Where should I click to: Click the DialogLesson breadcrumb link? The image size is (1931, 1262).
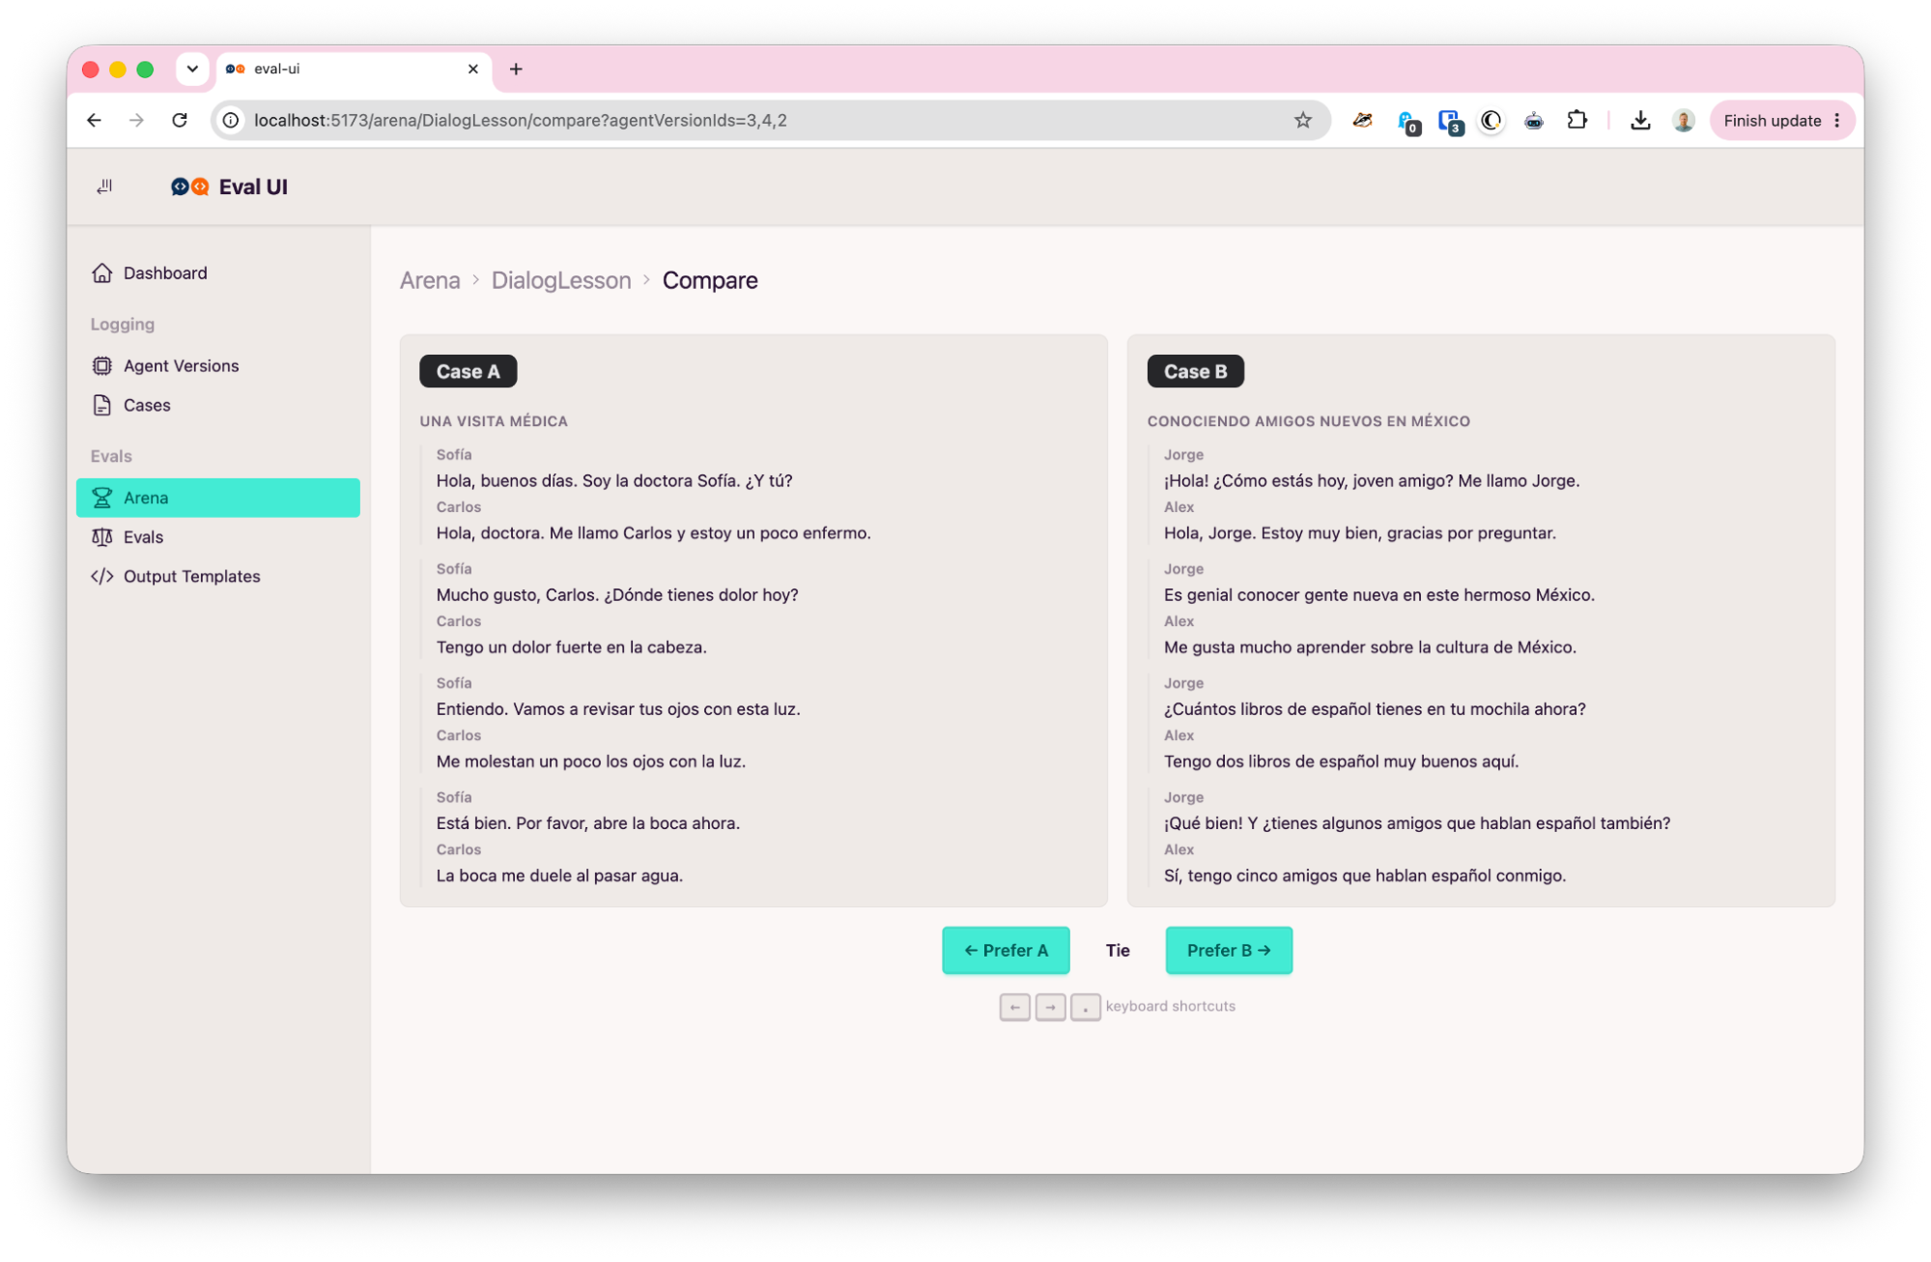(561, 280)
